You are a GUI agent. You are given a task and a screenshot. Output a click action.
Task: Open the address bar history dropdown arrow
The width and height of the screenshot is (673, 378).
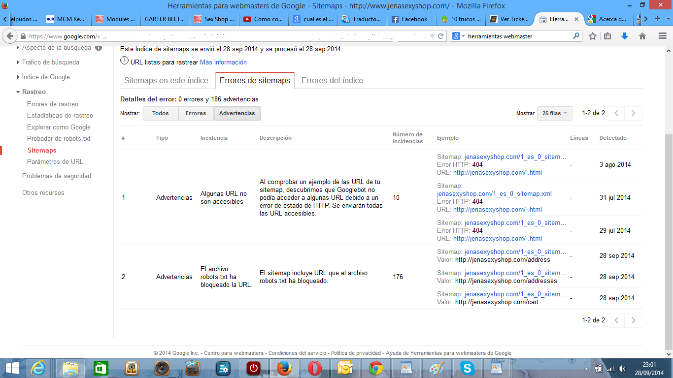(x=432, y=36)
